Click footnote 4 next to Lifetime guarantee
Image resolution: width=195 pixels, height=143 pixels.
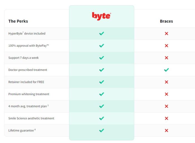pos(35,129)
